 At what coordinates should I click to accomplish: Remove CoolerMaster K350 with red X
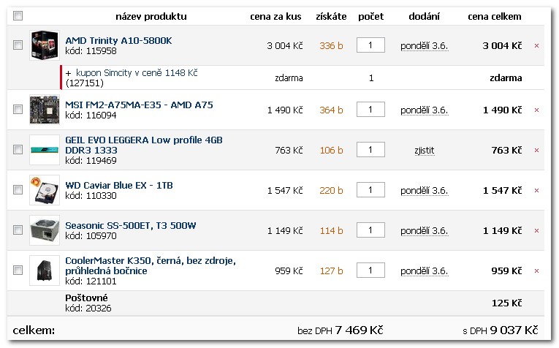536,271
